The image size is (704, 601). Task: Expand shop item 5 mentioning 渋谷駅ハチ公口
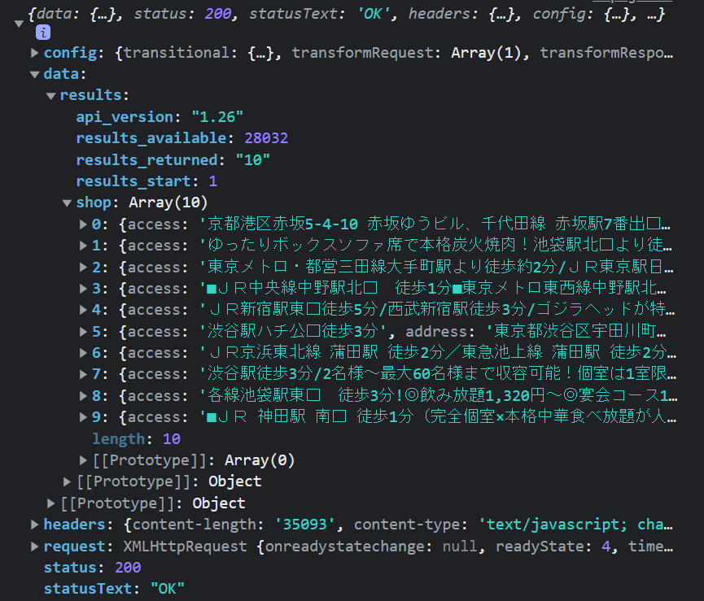pyautogui.click(x=82, y=331)
